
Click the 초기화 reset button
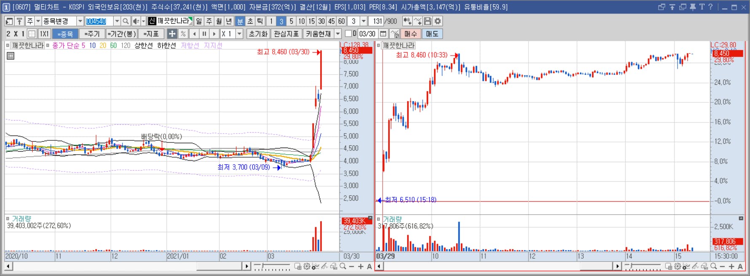tap(258, 34)
